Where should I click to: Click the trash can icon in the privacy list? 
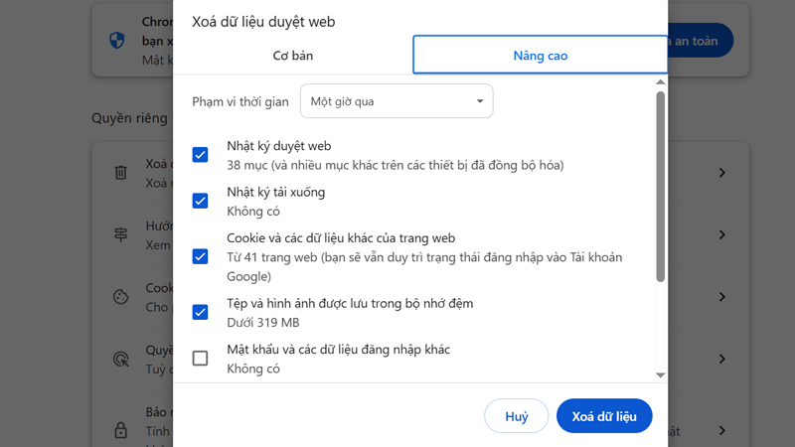(121, 173)
